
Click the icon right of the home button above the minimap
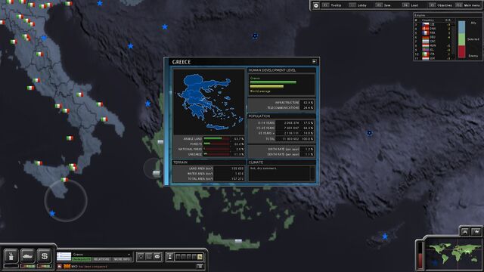476,232
